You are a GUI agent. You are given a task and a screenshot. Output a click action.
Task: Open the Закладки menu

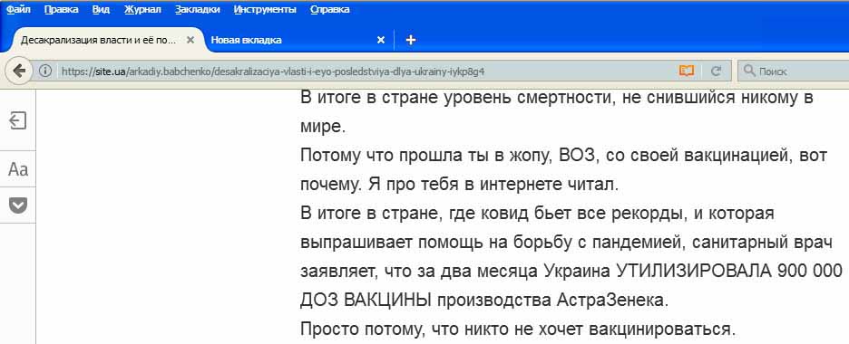point(197,9)
